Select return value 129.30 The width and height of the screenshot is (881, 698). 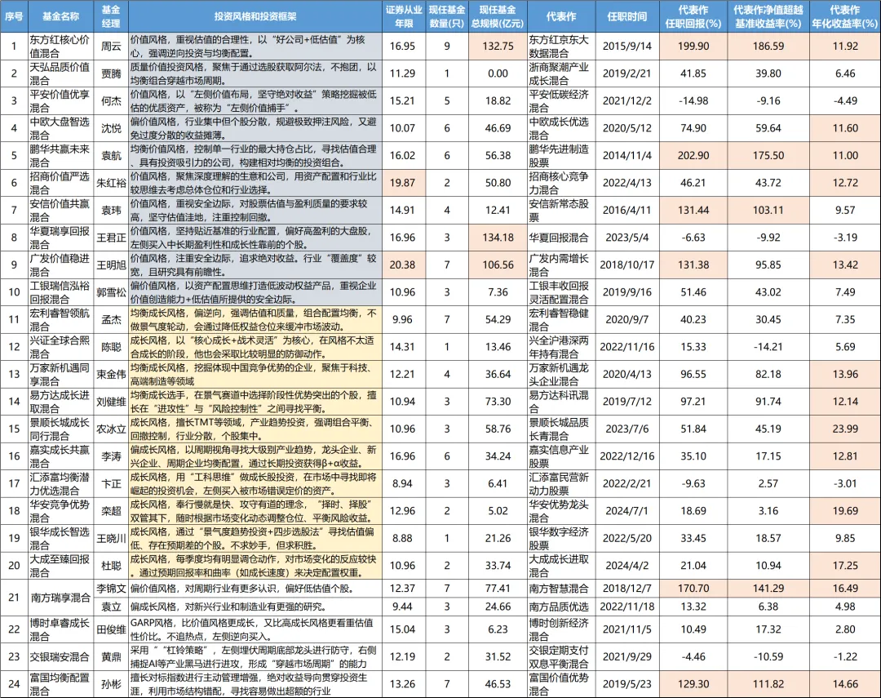tap(693, 684)
